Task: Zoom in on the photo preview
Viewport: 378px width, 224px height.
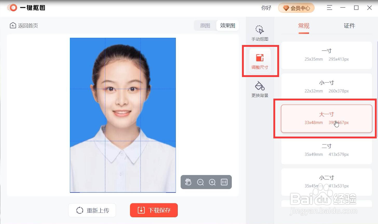Action: point(212,182)
